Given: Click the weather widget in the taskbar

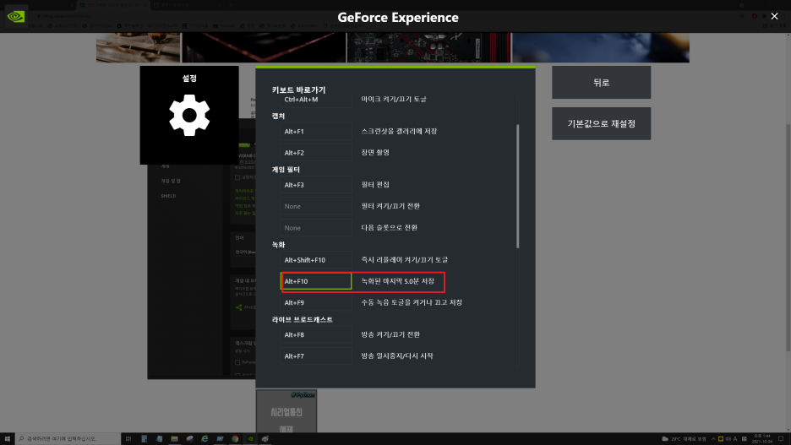Looking at the screenshot, I should point(684,438).
